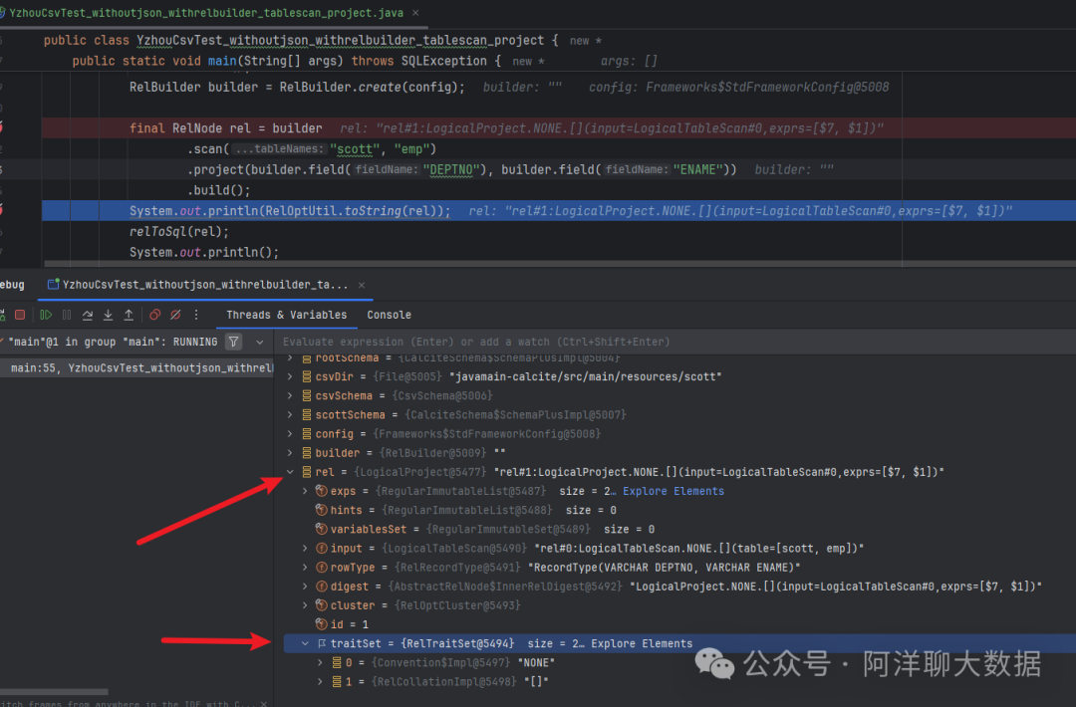Click Explore Elements link for exps
Screen dimensions: 1076x707
(673, 491)
